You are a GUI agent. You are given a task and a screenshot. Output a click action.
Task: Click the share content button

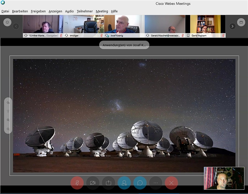click(109, 183)
